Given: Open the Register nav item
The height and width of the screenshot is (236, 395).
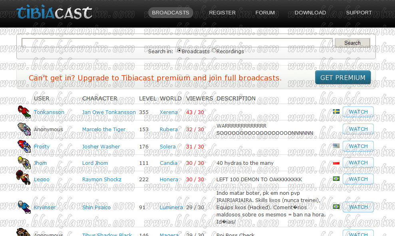Looking at the screenshot, I should pyautogui.click(x=222, y=13).
